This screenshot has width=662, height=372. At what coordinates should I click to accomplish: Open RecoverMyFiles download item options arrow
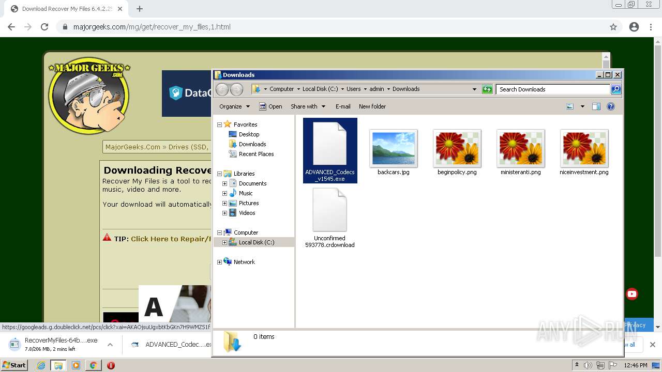pyautogui.click(x=110, y=345)
